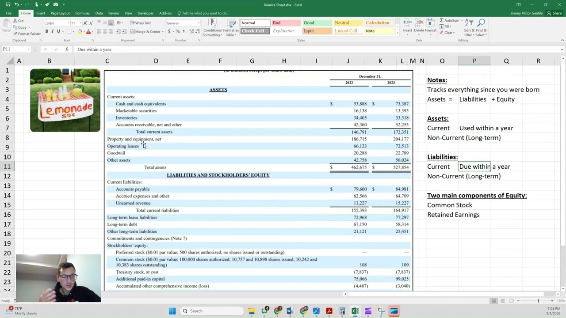566x318 pixels.
Task: Align text to the right
Action: pos(111,31)
